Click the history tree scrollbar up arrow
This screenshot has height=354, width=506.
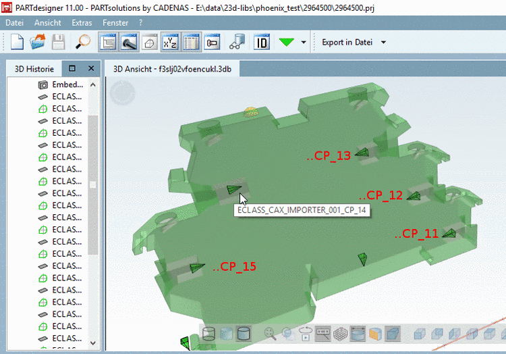(x=93, y=84)
